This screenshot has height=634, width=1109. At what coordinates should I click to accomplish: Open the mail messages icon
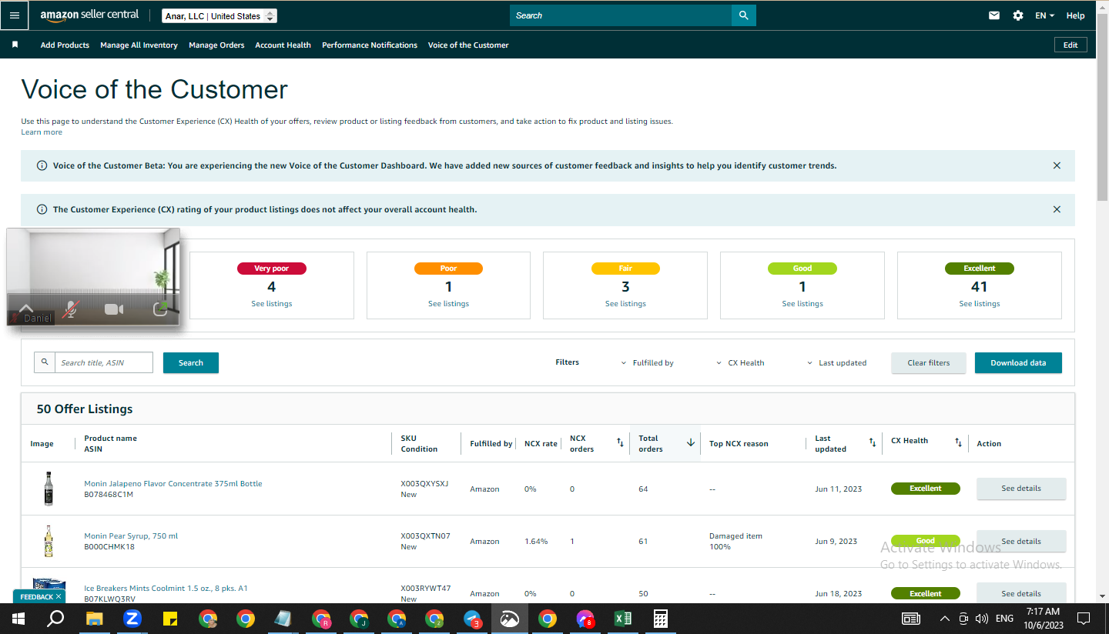(994, 15)
